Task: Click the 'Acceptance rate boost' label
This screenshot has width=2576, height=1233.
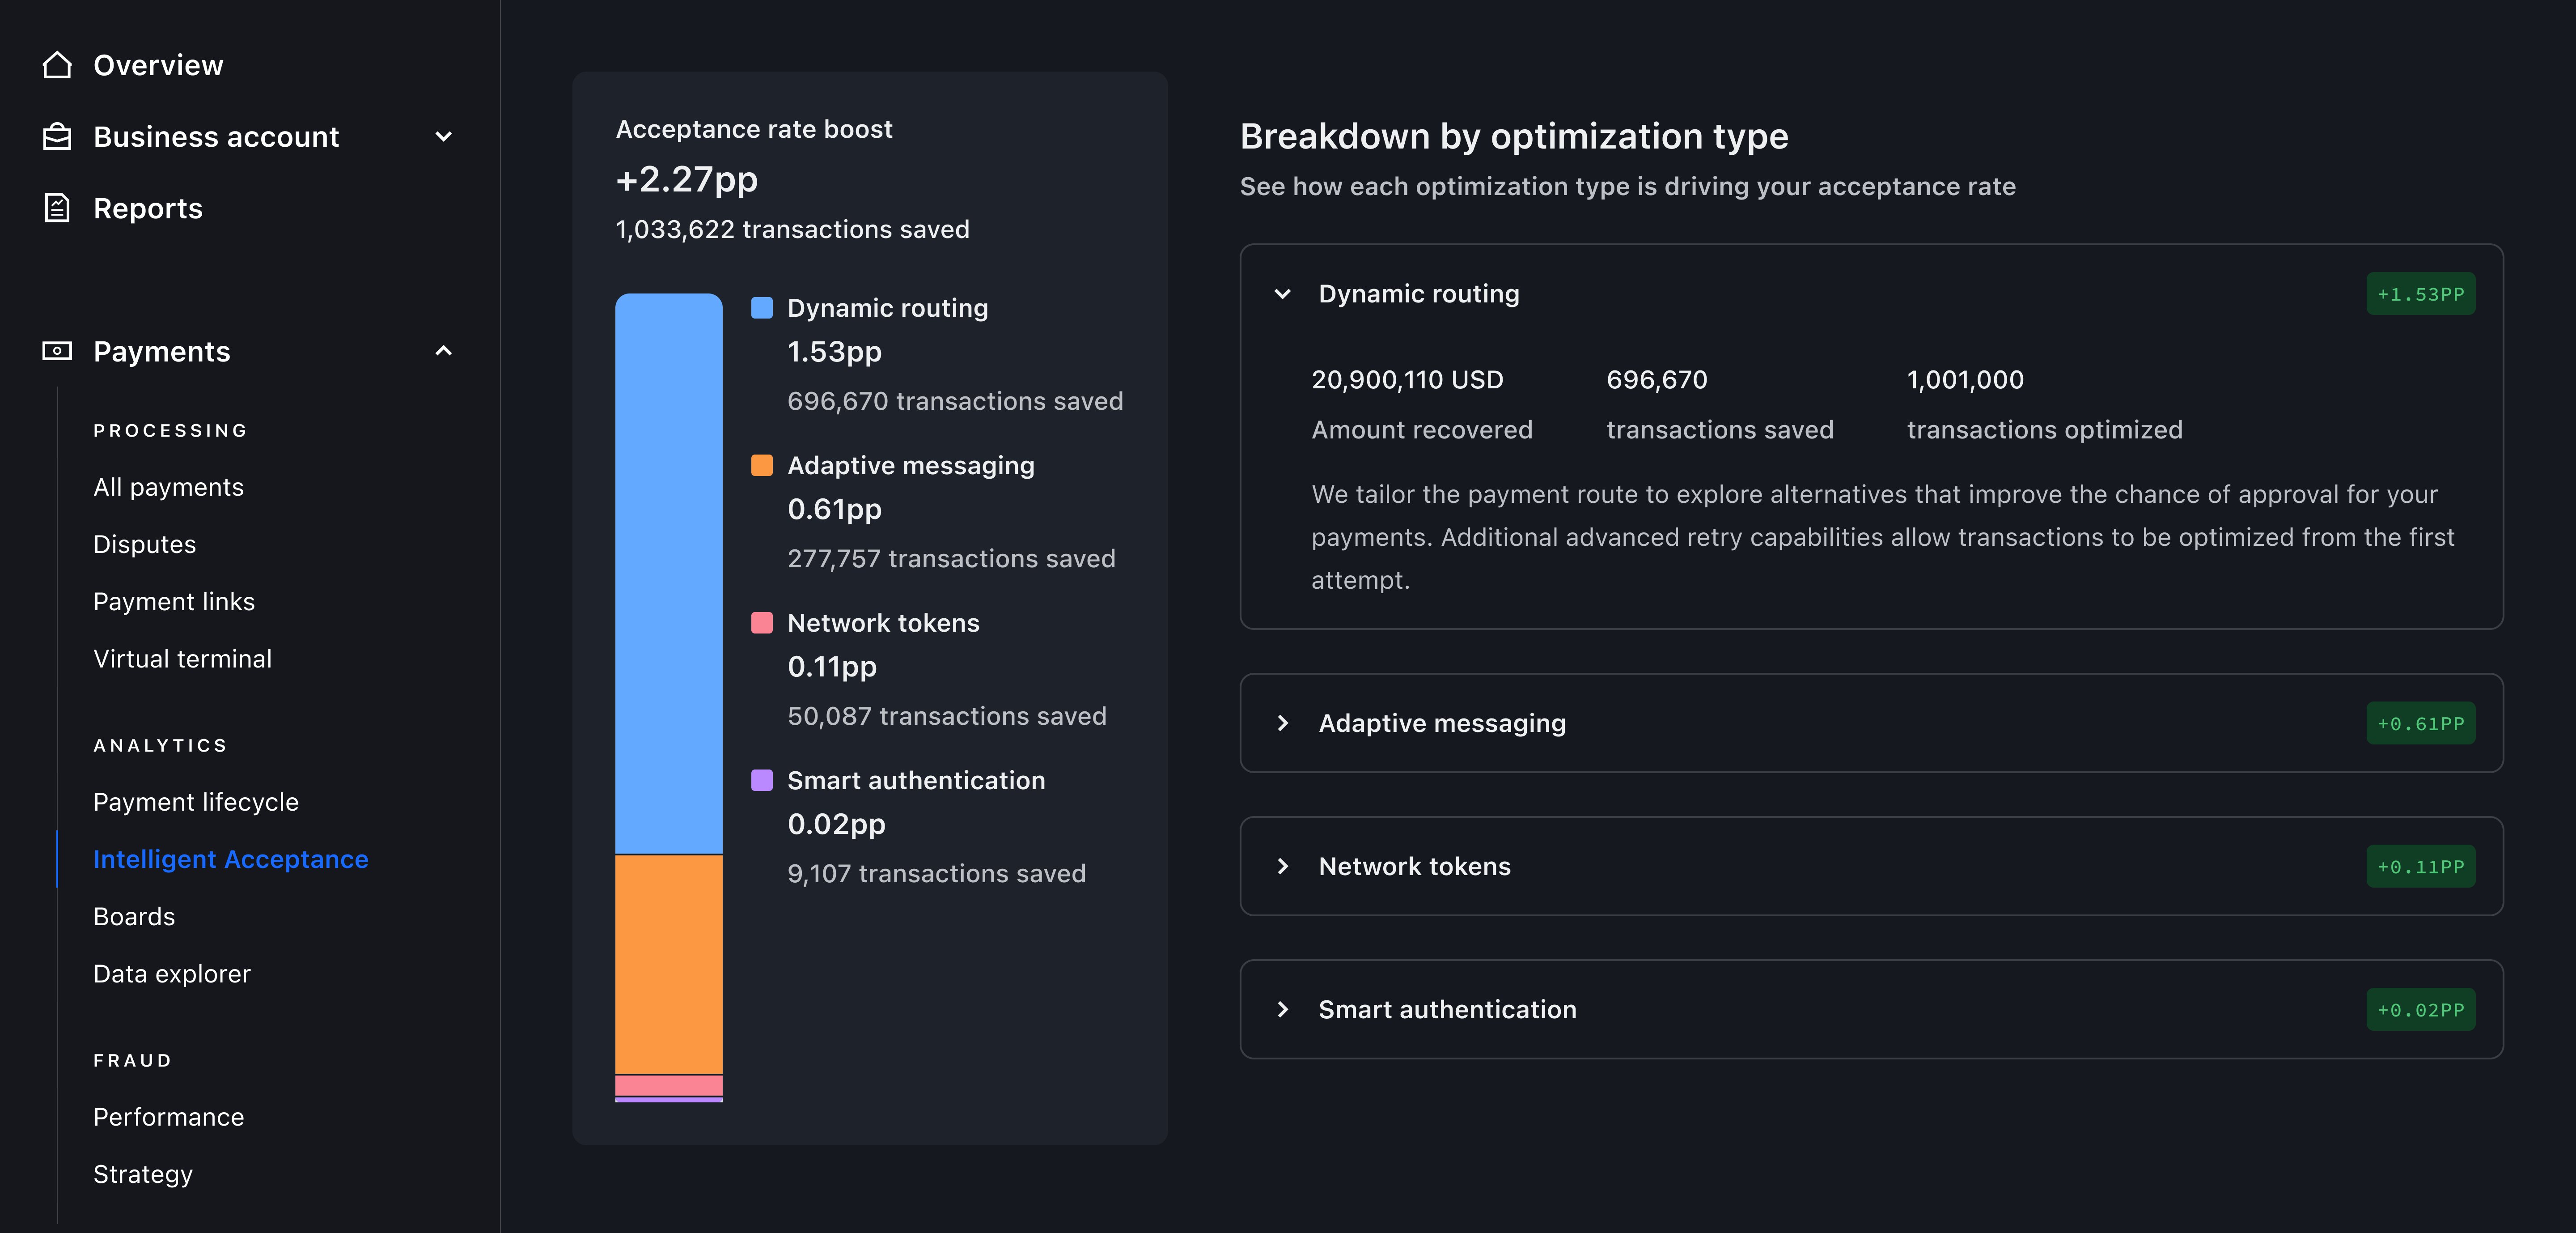Action: coord(754,130)
